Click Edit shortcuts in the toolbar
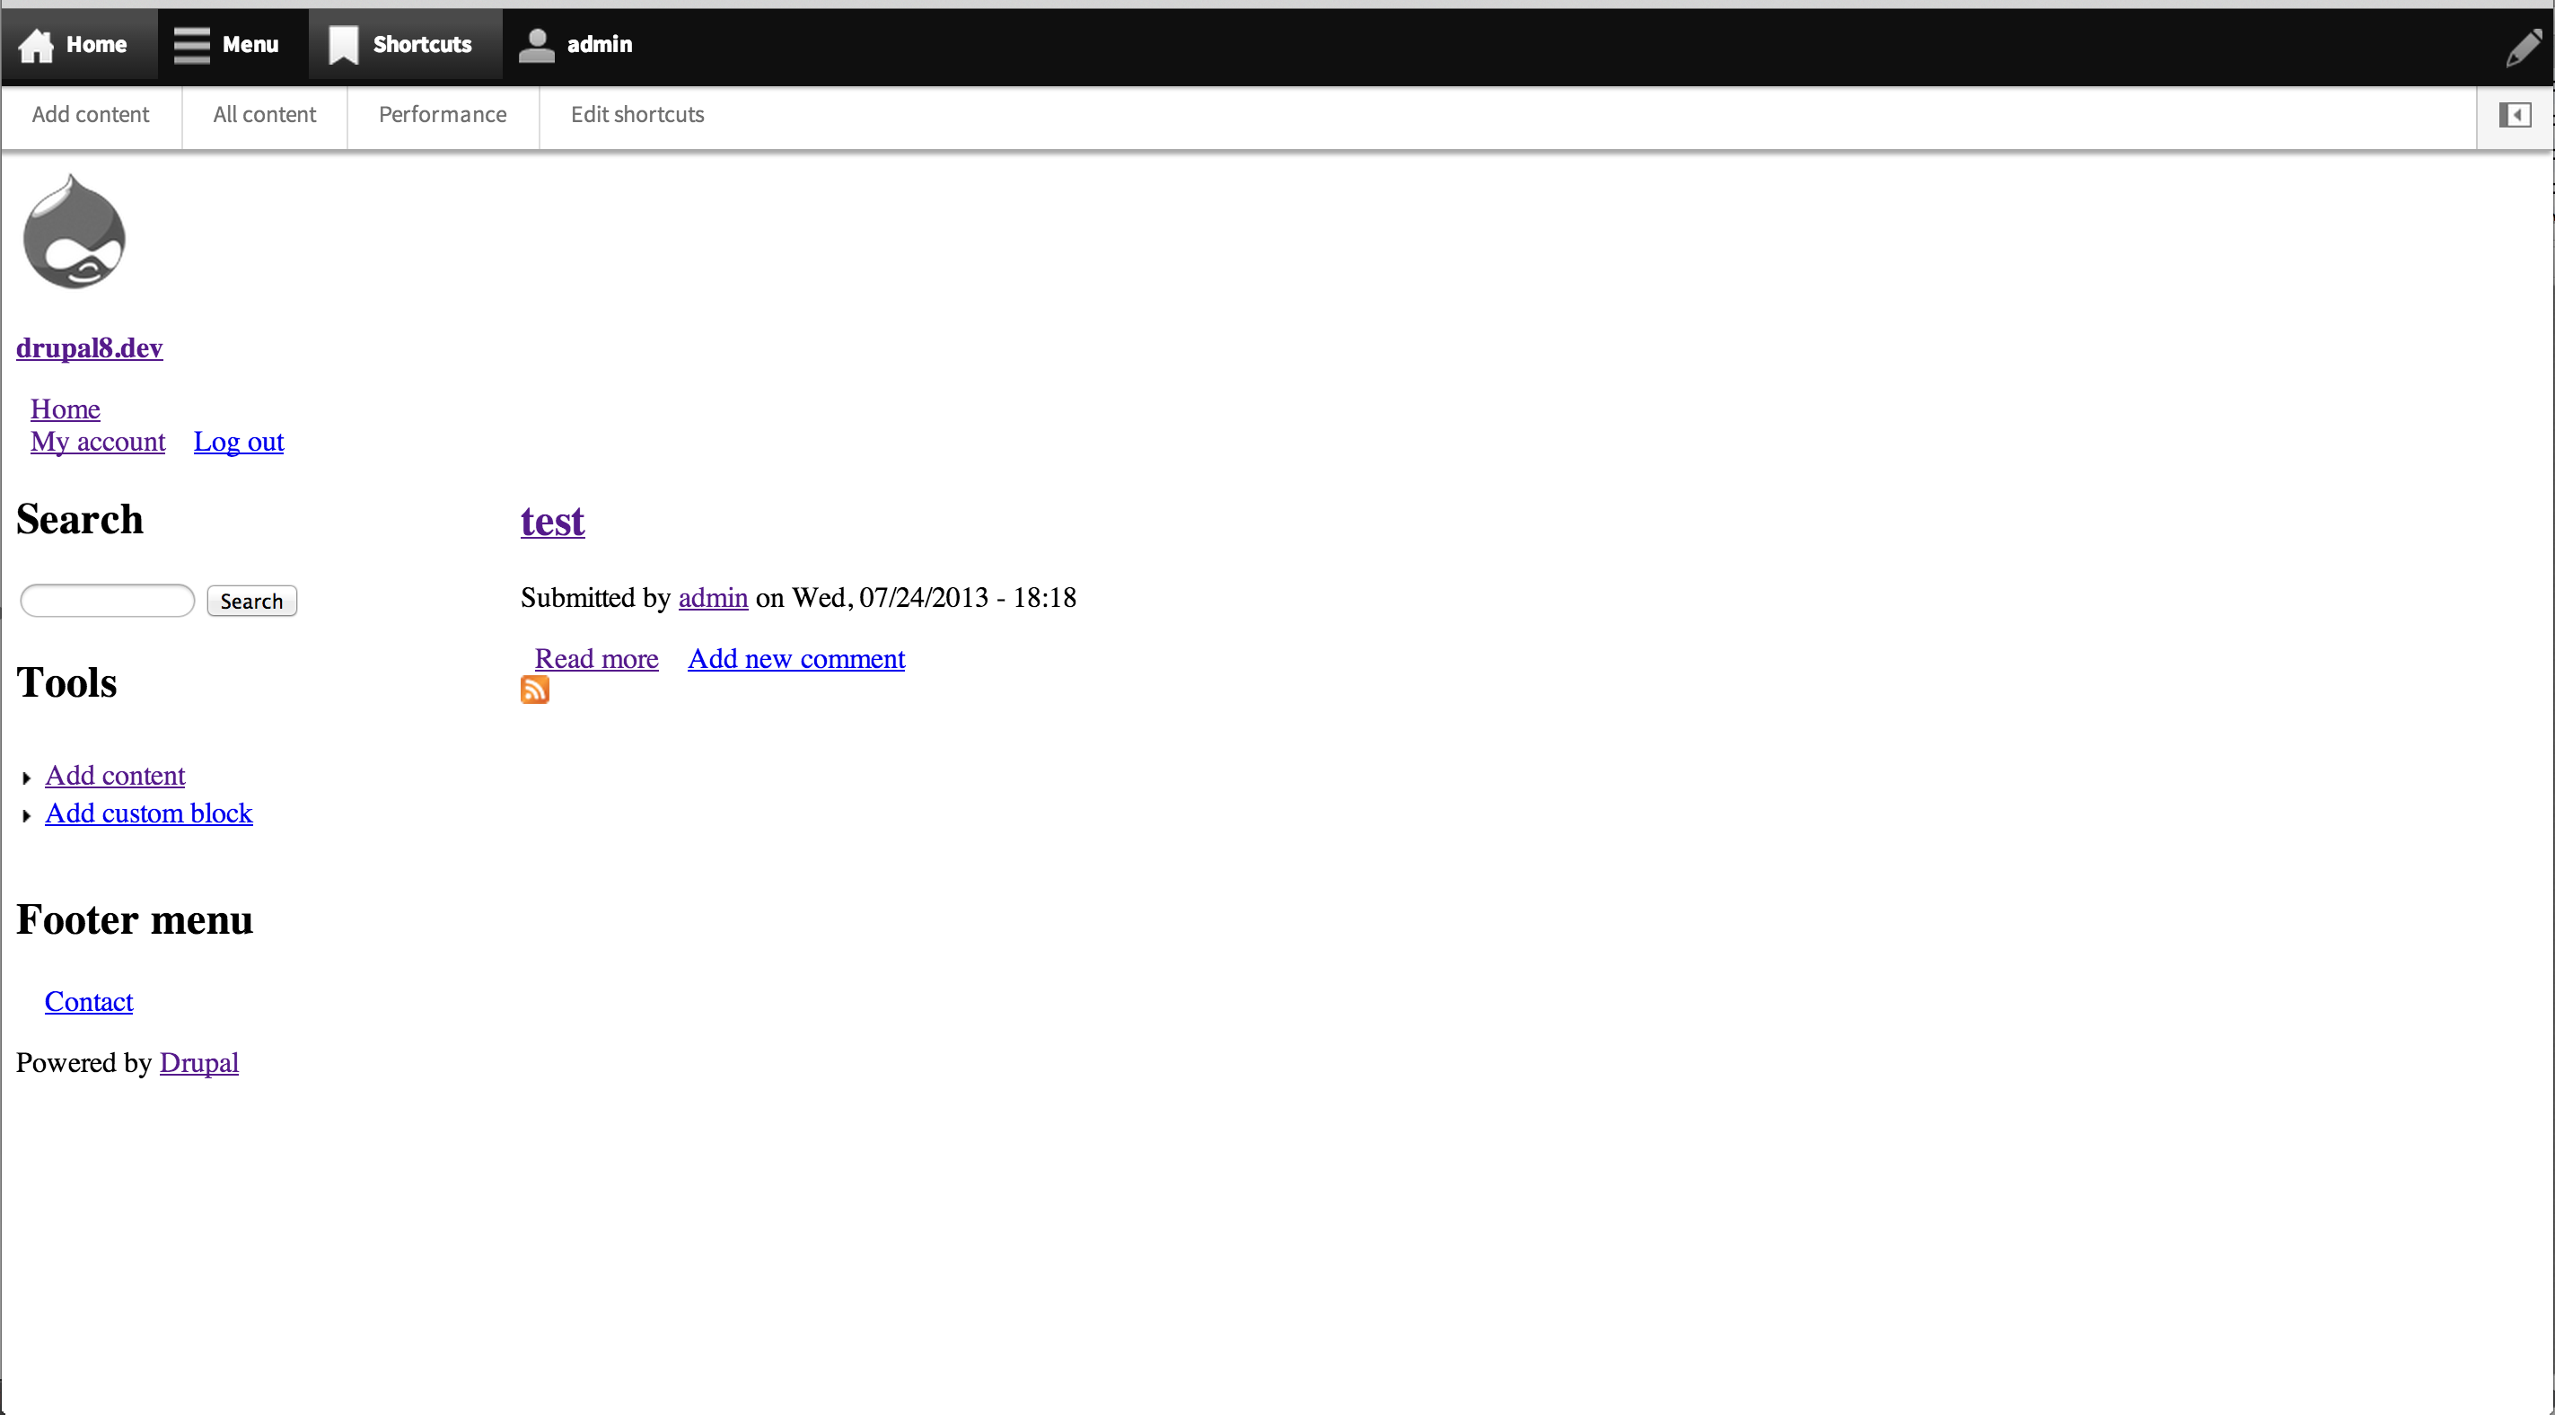 [x=637, y=115]
